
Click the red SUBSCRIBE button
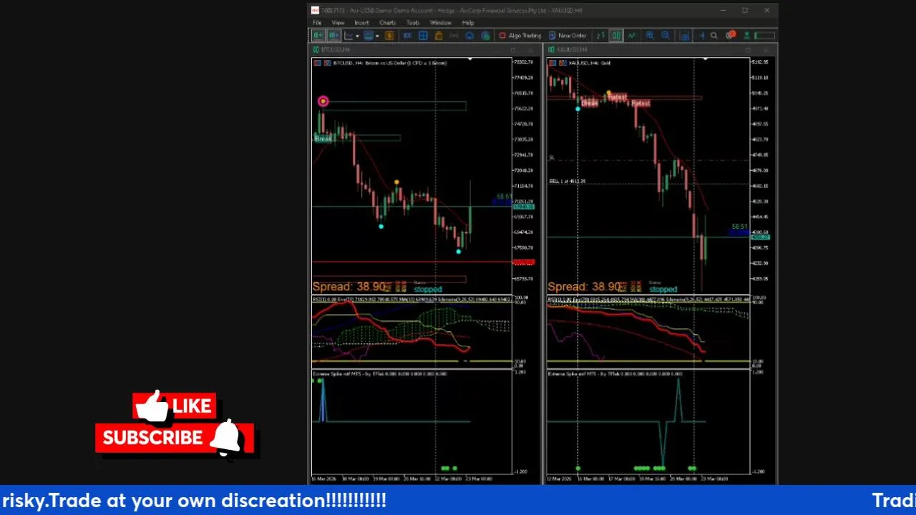click(175, 438)
